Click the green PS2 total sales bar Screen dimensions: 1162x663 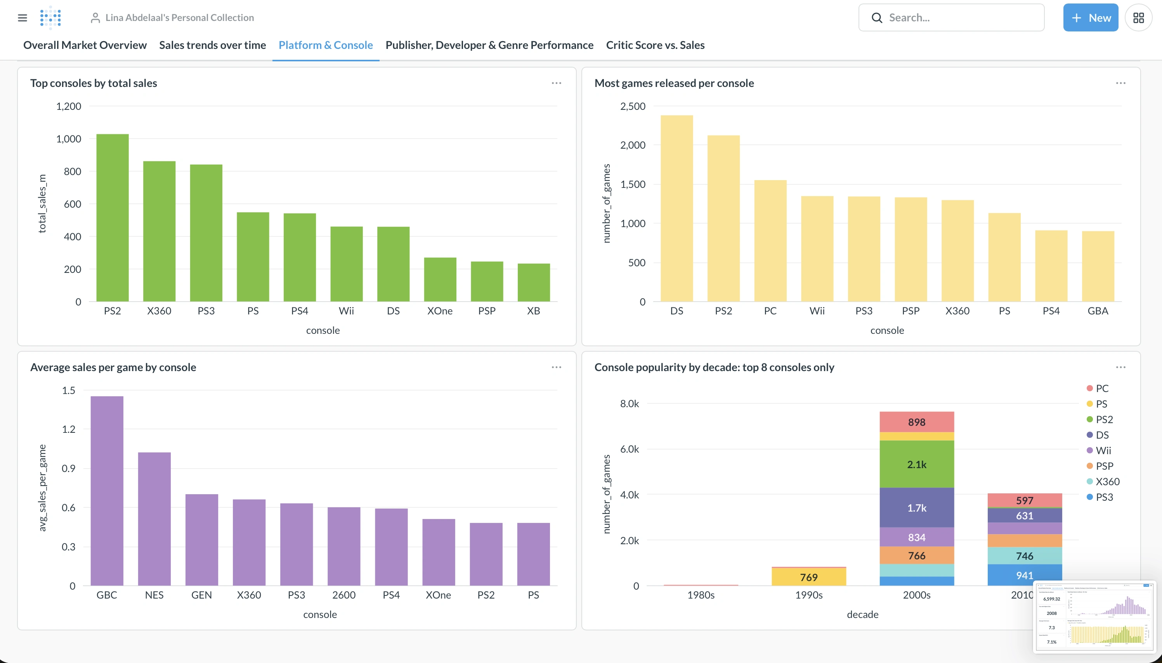[x=113, y=218]
